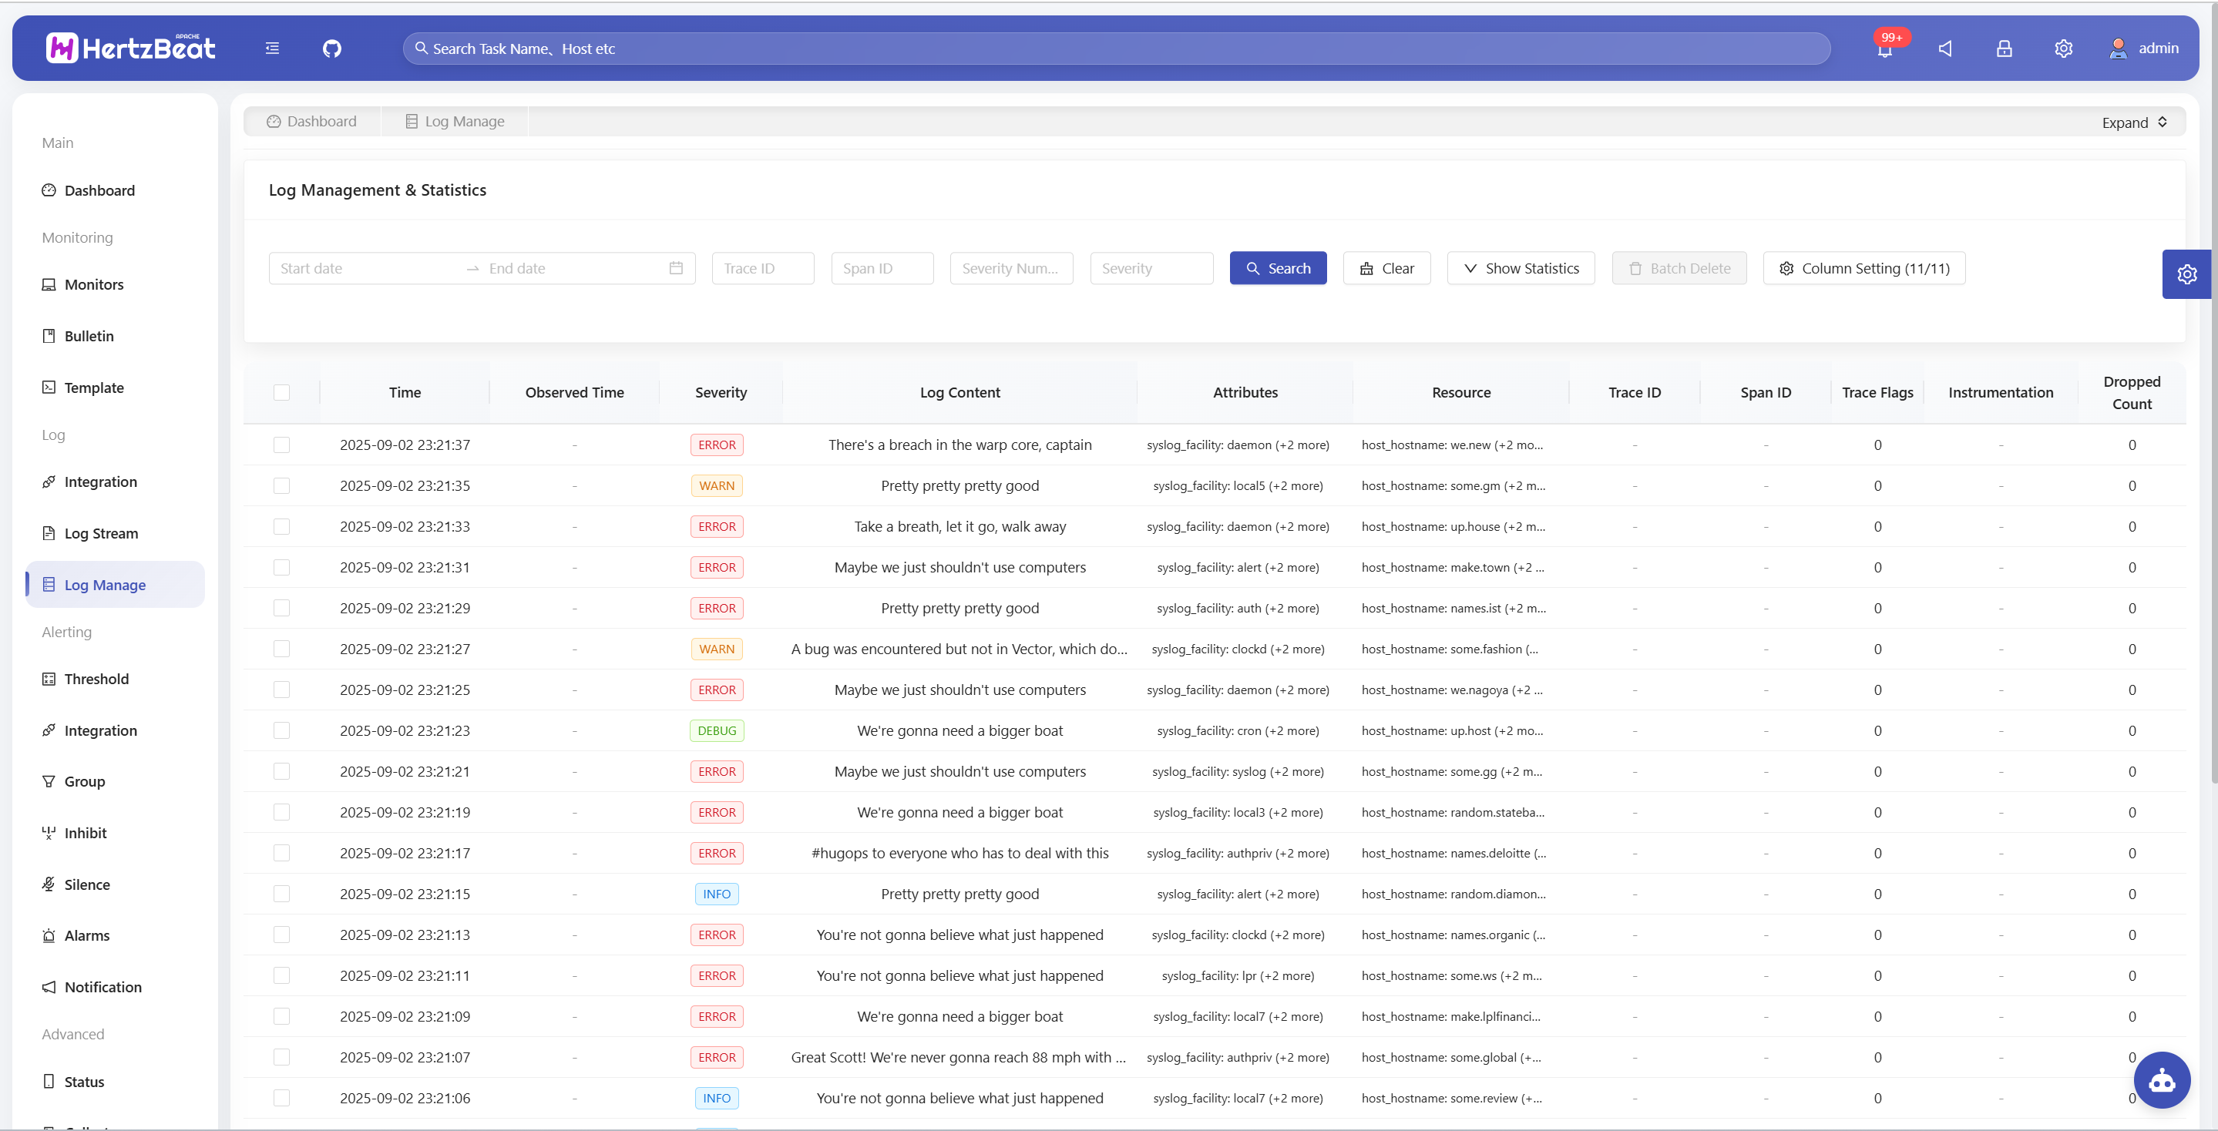Open Log Stream in sidebar
This screenshot has height=1131, width=2218.
(101, 534)
